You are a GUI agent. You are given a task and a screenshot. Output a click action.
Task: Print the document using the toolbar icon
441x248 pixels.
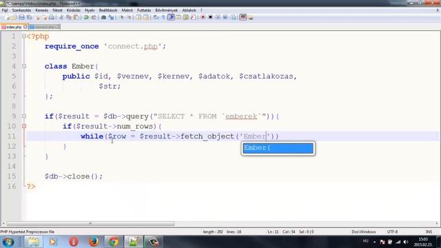(52, 17)
